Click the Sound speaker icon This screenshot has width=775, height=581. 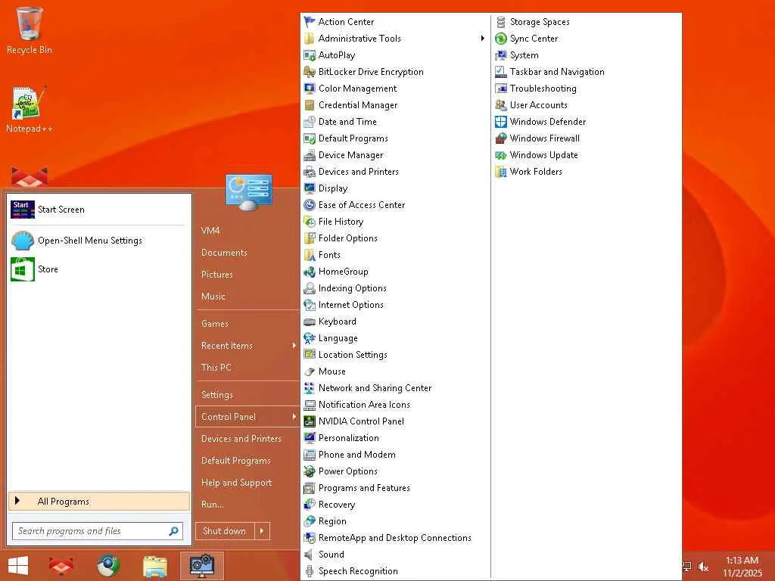(x=310, y=555)
